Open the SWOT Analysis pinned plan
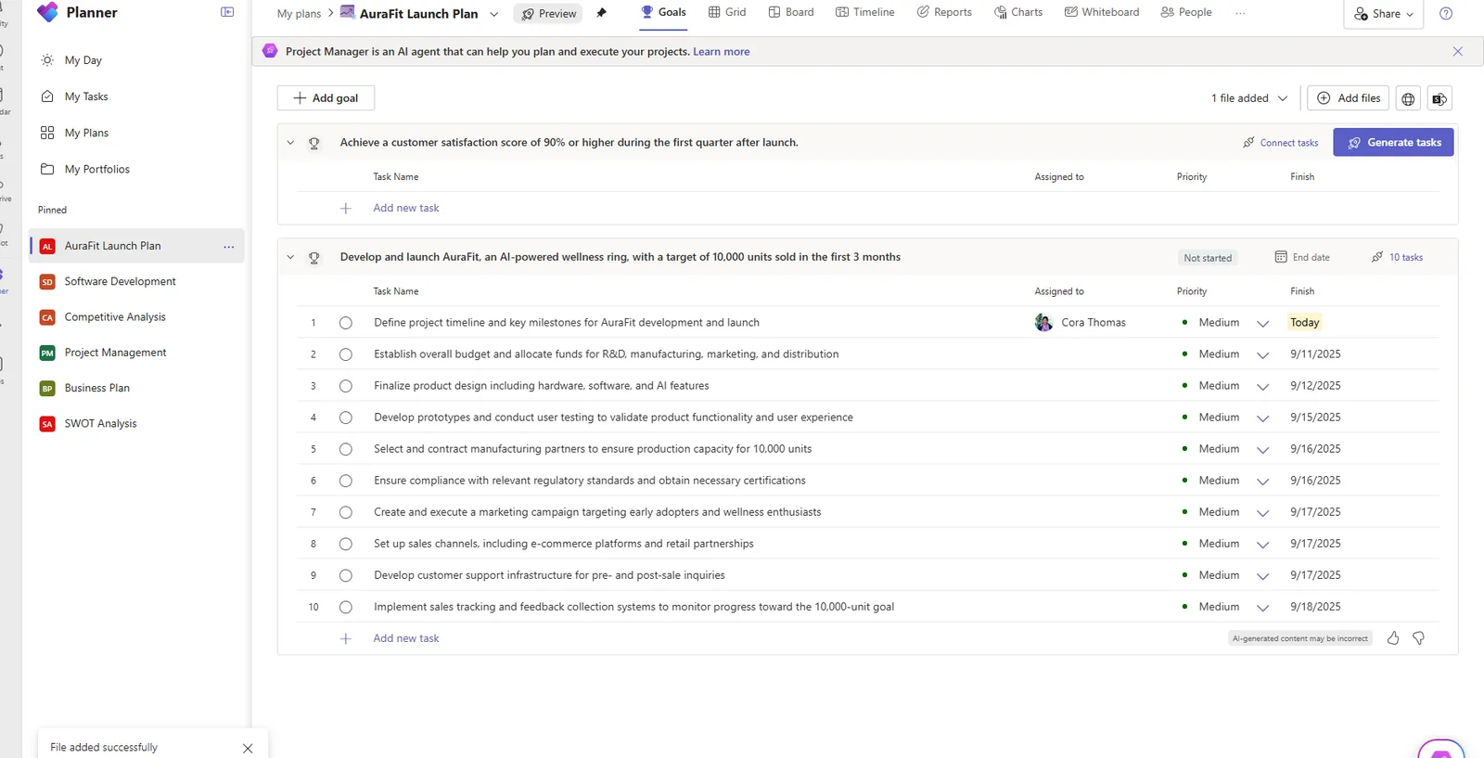Viewport: 1484px width, 758px height. point(100,424)
